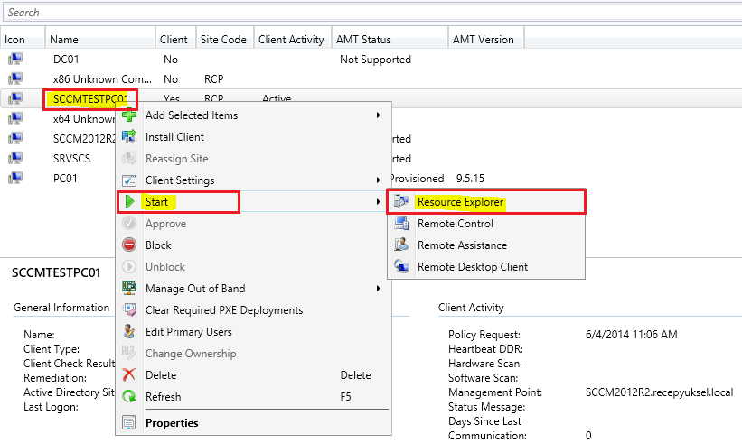This screenshot has width=742, height=443.
Task: Click the computer icon for DC01
Action: click(15, 59)
